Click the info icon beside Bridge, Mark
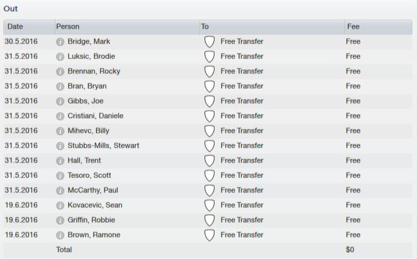Screen dimensions: 417x259 coord(60,42)
